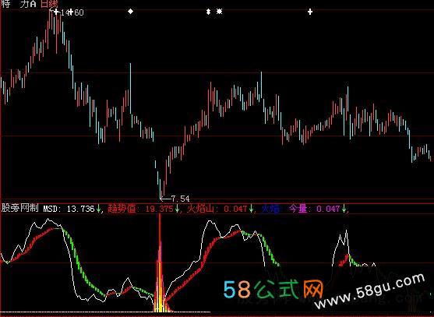Click the 58公式网 logo
This screenshot has width=434, height=317.
[273, 289]
